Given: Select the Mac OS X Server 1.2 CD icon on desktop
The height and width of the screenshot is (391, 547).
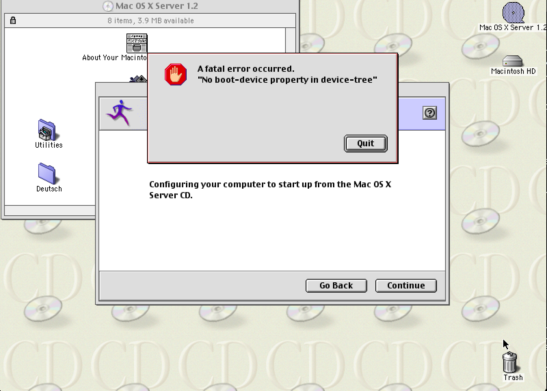Looking at the screenshot, I should coord(513,12).
